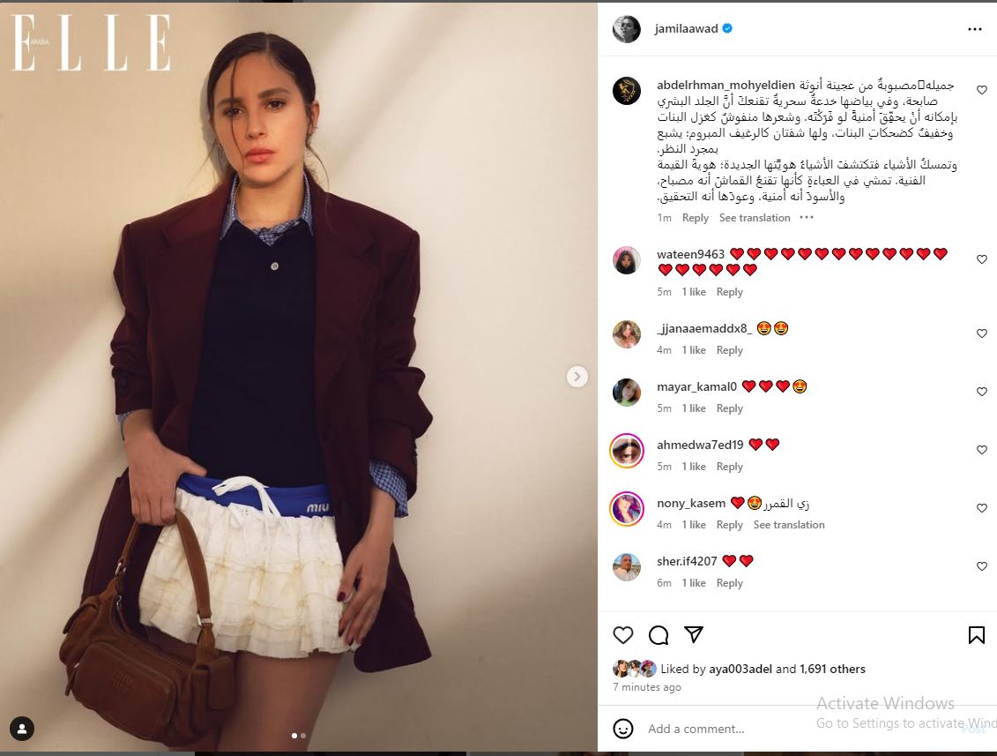
Task: Like the comment by abdelrhman_mohyeldien
Action: (x=982, y=90)
